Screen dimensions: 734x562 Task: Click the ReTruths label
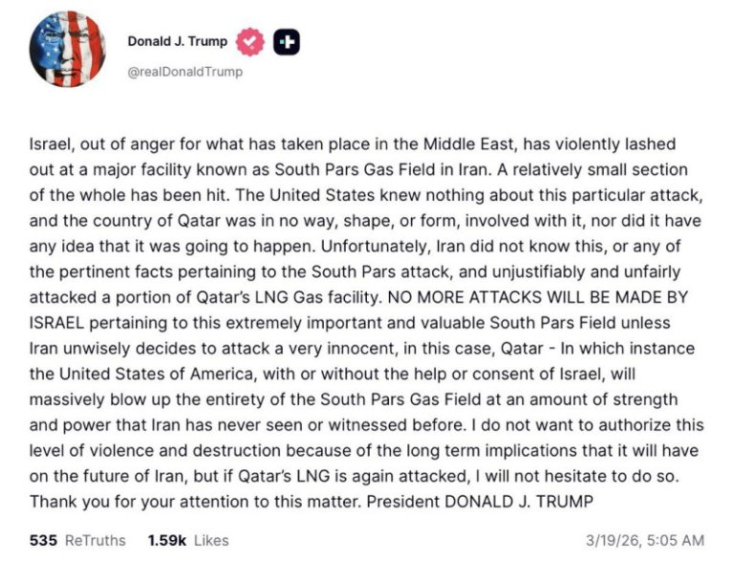coord(95,540)
